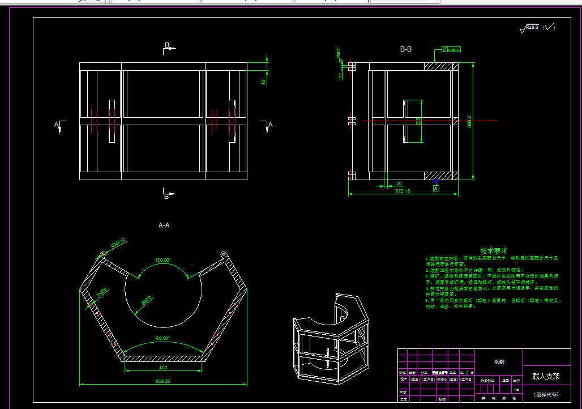Click the checkmark roughness symbol in parentheses

(x=549, y=27)
